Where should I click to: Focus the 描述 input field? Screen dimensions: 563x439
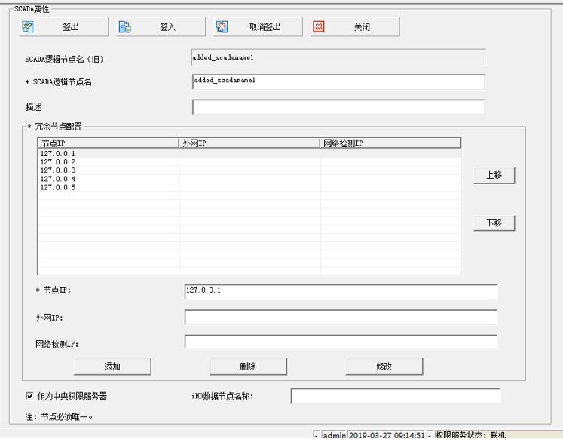338,107
